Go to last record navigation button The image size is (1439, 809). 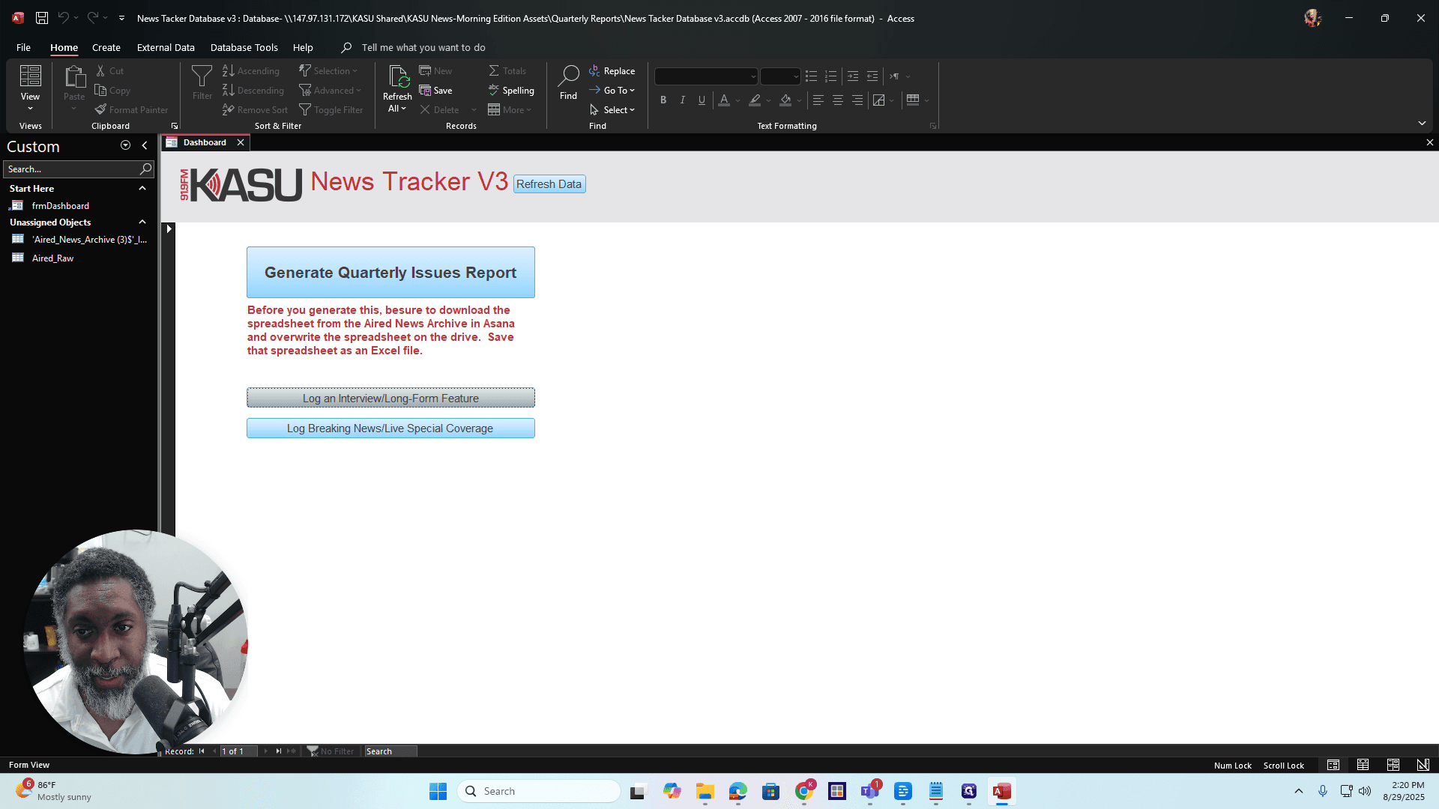click(x=279, y=751)
